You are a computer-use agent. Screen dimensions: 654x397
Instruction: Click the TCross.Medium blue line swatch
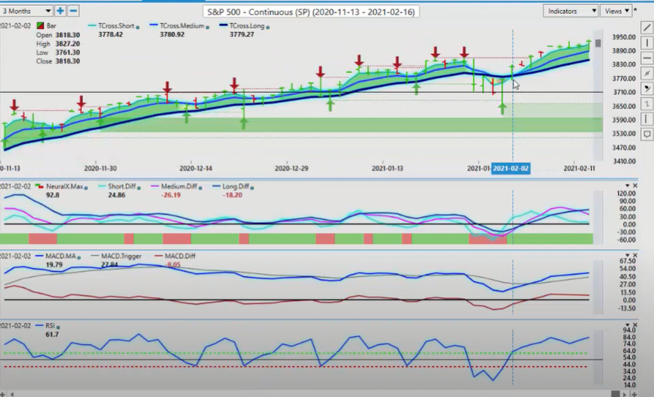point(154,26)
